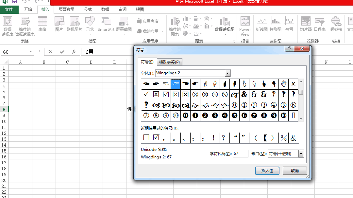Viewport: 353px width, 198px height.
Task: Click the percent sign in recent symbols
Action: click(283, 138)
